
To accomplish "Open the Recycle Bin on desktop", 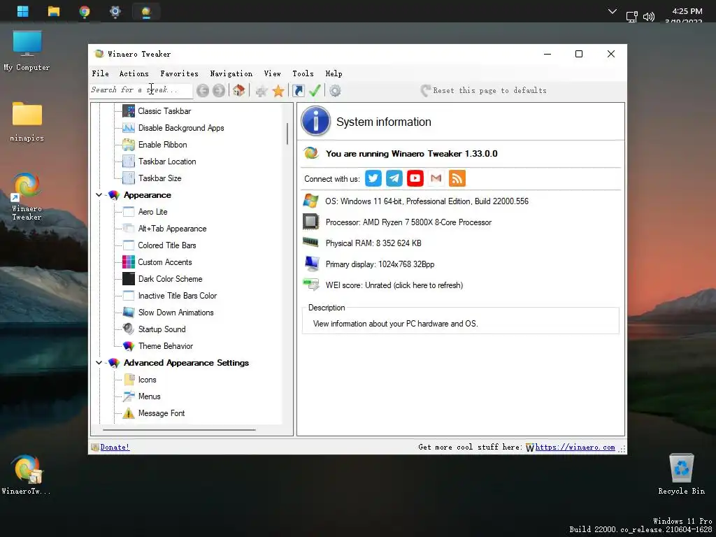I will 681,474.
